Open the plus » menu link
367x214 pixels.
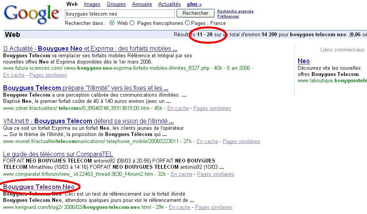tap(194, 4)
